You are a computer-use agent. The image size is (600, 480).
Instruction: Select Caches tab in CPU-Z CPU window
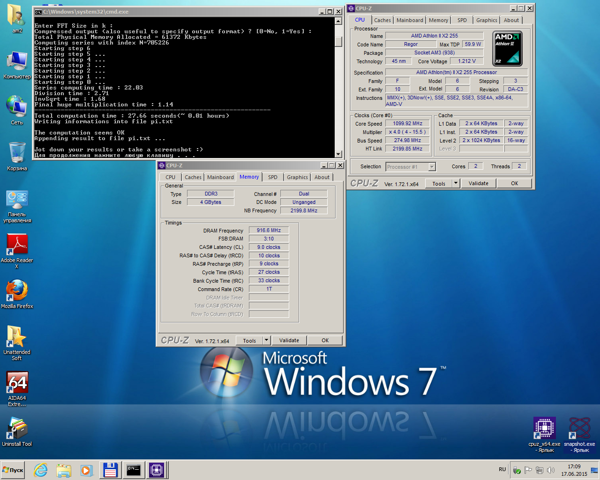[382, 20]
